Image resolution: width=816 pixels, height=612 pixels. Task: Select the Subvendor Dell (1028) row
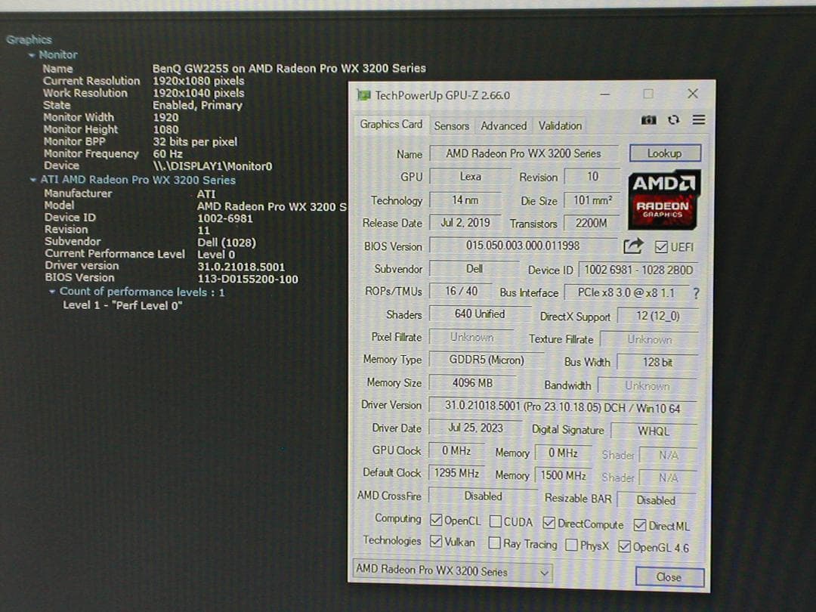click(x=150, y=242)
